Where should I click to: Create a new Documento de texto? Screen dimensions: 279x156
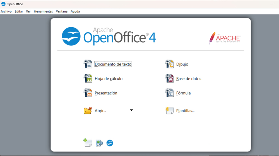[113, 64]
